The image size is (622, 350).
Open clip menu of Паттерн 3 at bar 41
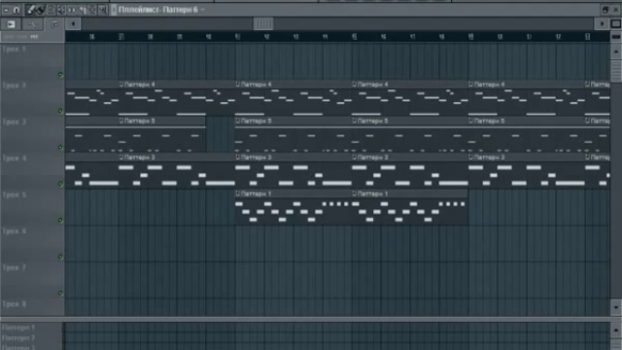[237, 157]
